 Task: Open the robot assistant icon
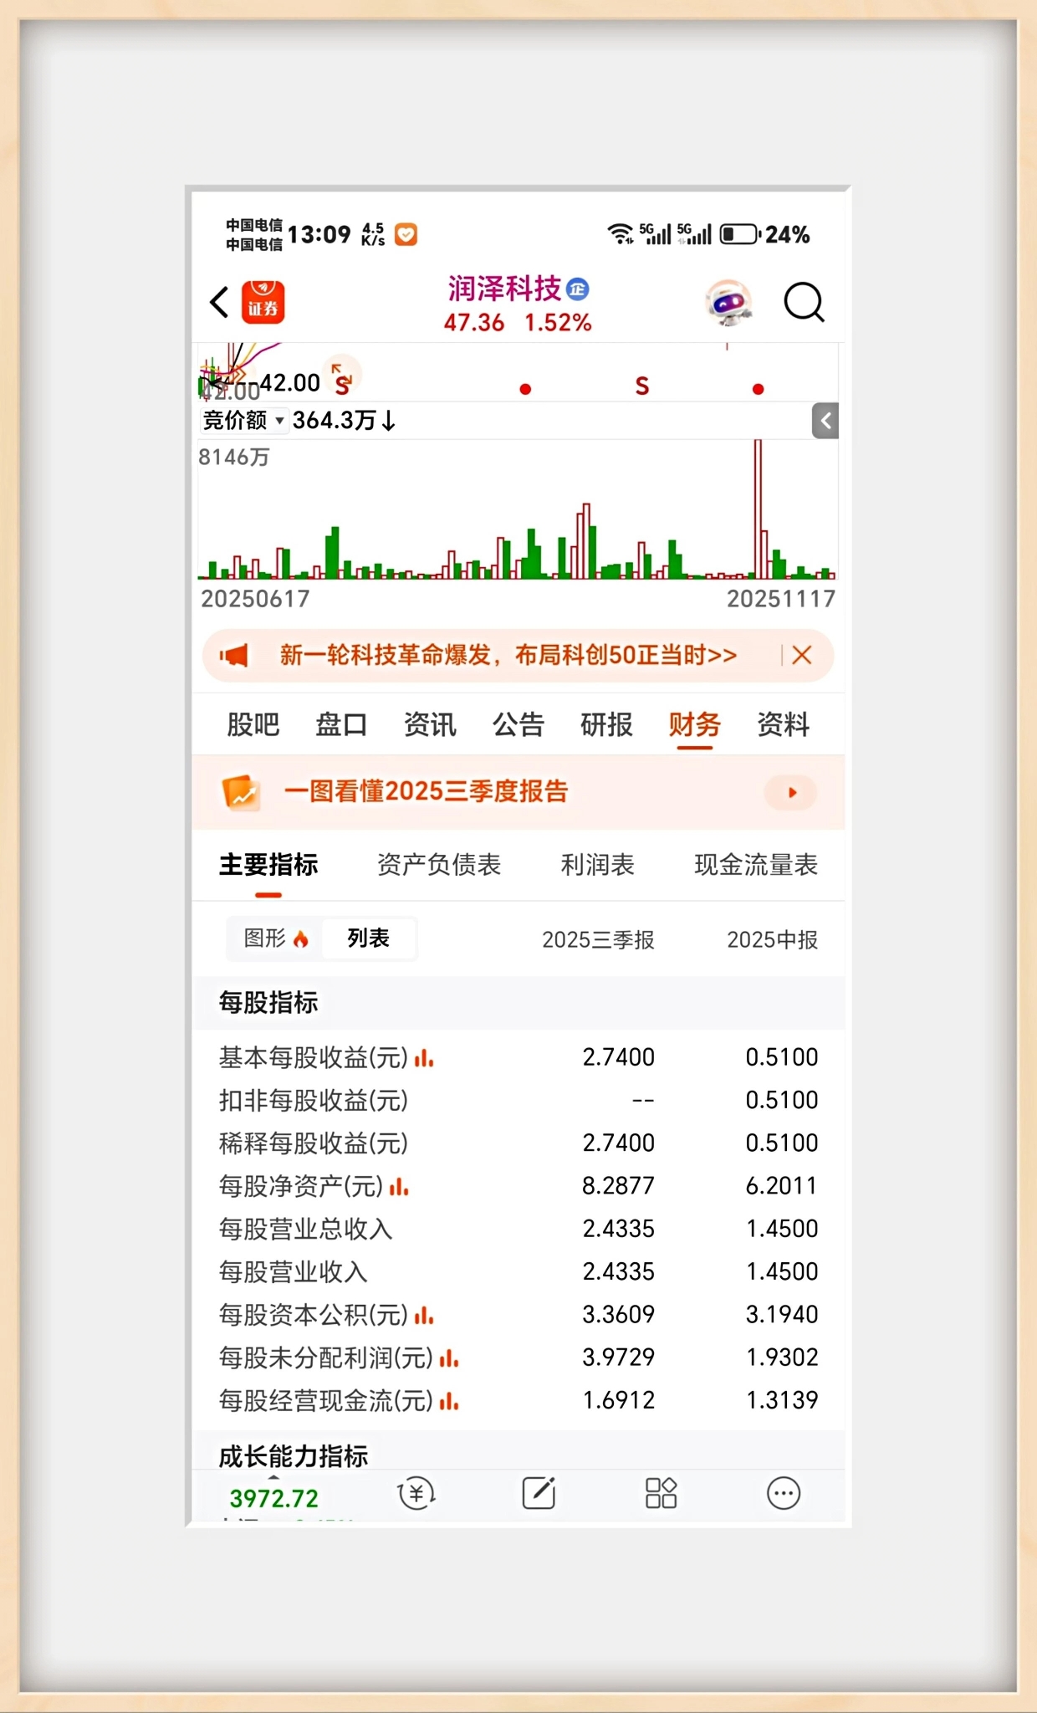coord(728,302)
